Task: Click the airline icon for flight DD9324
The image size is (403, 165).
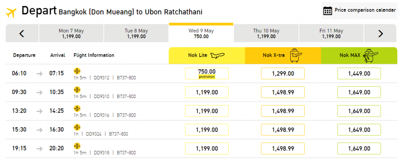Action: point(77,127)
